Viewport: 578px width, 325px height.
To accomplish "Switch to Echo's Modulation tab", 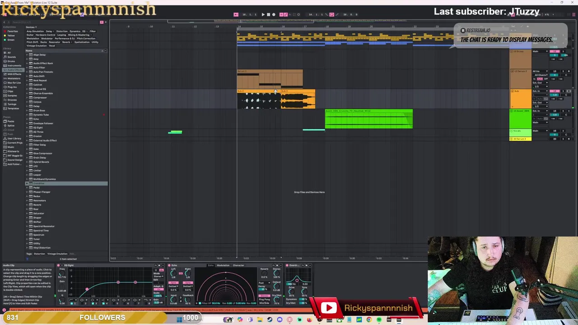I will pos(223,265).
